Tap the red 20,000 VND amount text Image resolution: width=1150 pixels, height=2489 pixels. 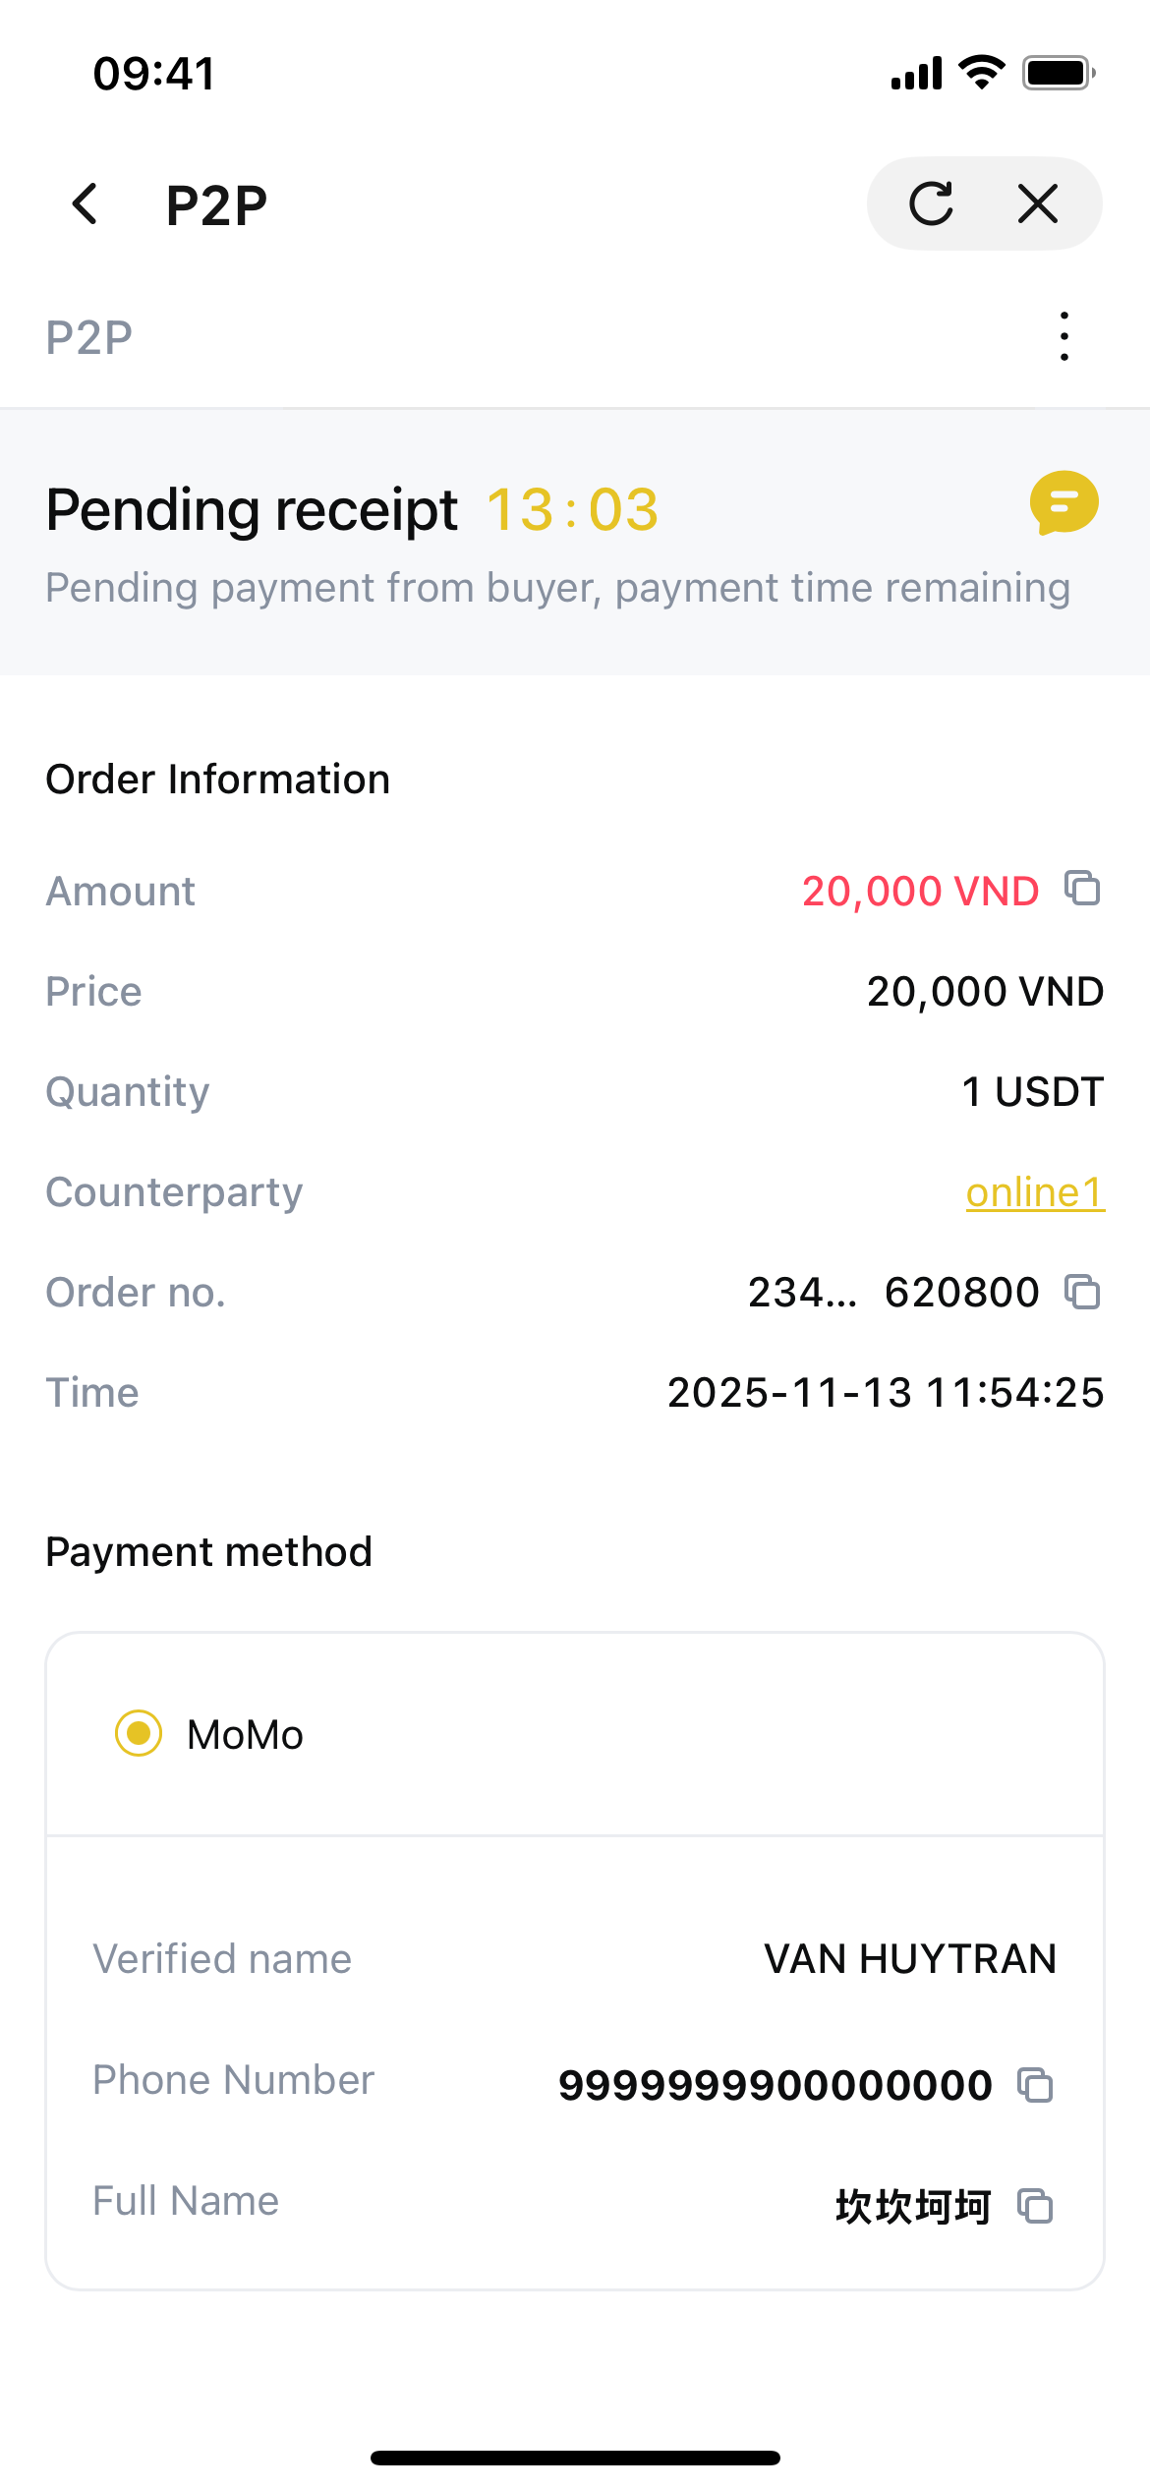(920, 892)
